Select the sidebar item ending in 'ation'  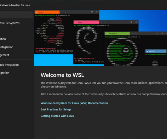point(16,39)
